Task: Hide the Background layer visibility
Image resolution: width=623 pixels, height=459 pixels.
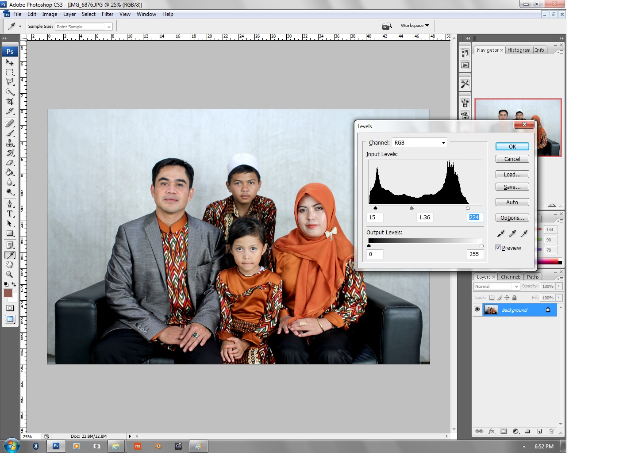Action: [x=477, y=310]
